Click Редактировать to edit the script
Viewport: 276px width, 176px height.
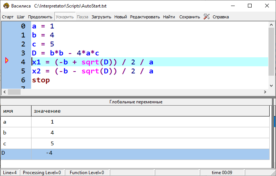tap(145, 17)
